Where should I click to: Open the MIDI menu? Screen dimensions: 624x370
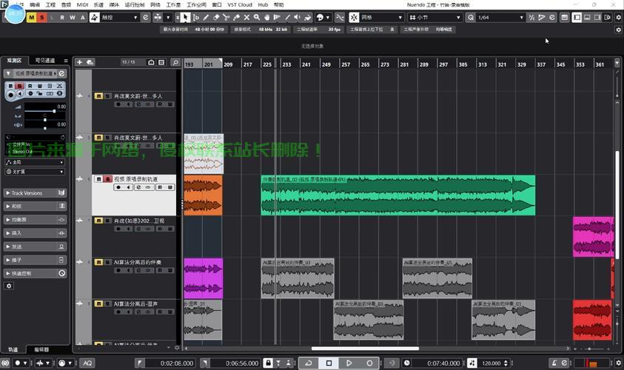click(x=82, y=4)
